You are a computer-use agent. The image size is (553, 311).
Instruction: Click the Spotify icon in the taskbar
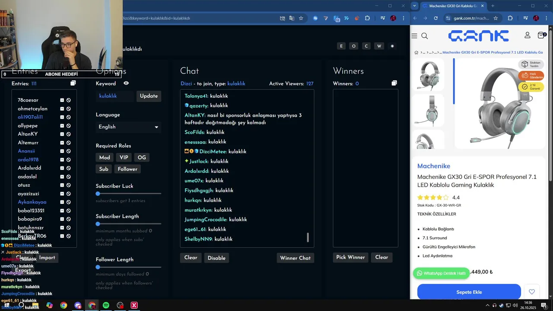[x=106, y=305]
